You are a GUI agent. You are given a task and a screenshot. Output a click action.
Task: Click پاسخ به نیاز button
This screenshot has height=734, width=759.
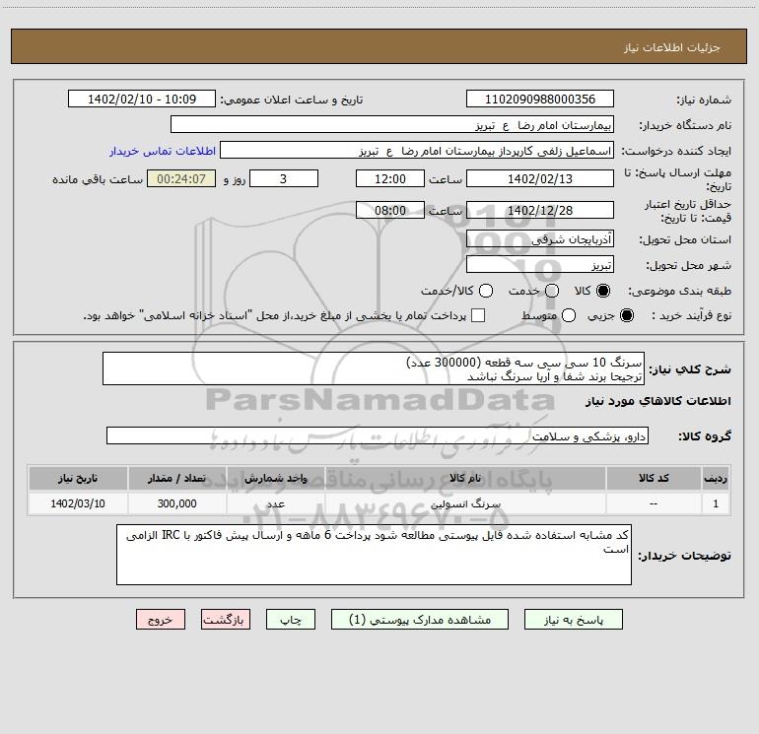click(573, 620)
